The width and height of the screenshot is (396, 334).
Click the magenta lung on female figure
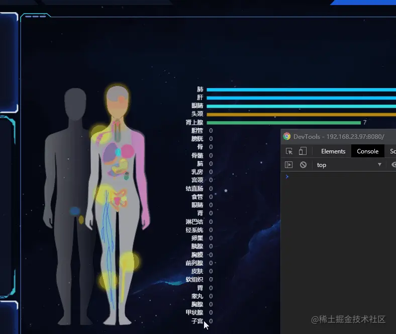point(127,151)
